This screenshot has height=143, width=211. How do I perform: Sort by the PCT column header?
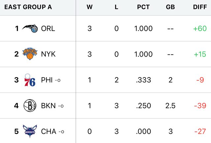[143, 7]
